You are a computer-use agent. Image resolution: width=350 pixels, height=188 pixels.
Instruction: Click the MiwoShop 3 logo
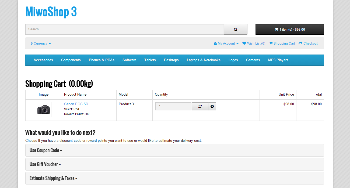point(51,12)
